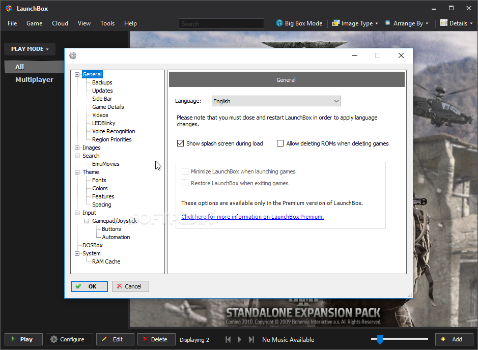Open the PLAY MODE dropdown

(x=30, y=49)
